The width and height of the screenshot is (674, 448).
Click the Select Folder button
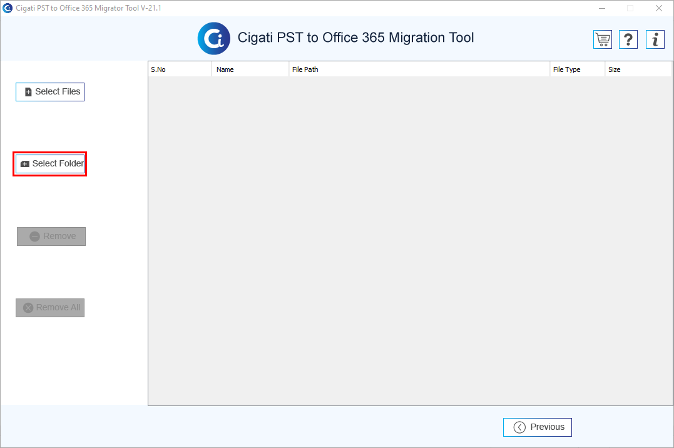coord(50,164)
